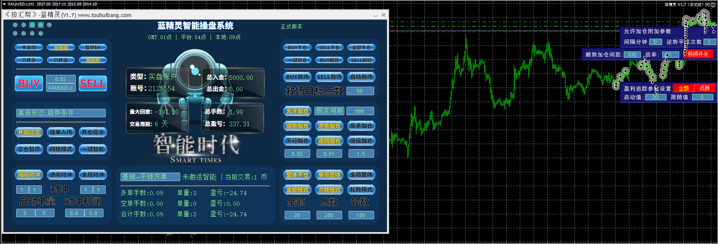The width and height of the screenshot is (718, 244).
Task: Select the 全局对冲 global hedge button
Action: pyautogui.click(x=93, y=175)
